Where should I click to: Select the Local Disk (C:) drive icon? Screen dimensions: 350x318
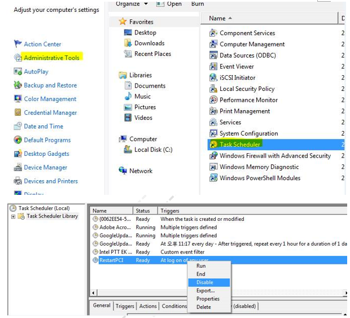click(x=129, y=150)
